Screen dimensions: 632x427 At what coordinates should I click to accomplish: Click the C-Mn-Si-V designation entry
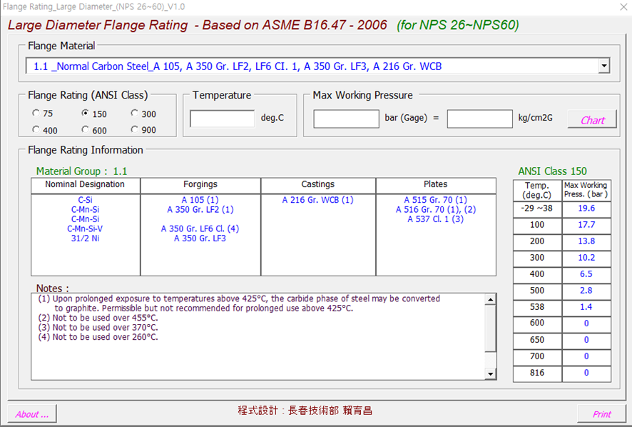85,228
